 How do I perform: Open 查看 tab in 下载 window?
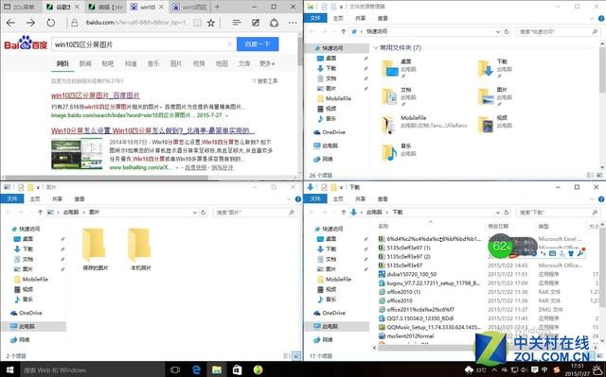(x=383, y=199)
